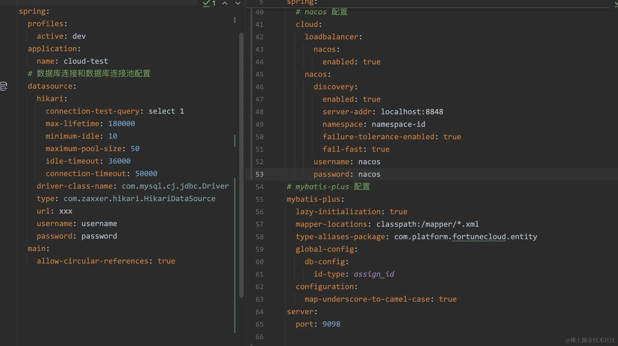Viewport: 618px width, 346px height.
Task: Click the green inspection checkmark with count 1
Action: [209, 3]
